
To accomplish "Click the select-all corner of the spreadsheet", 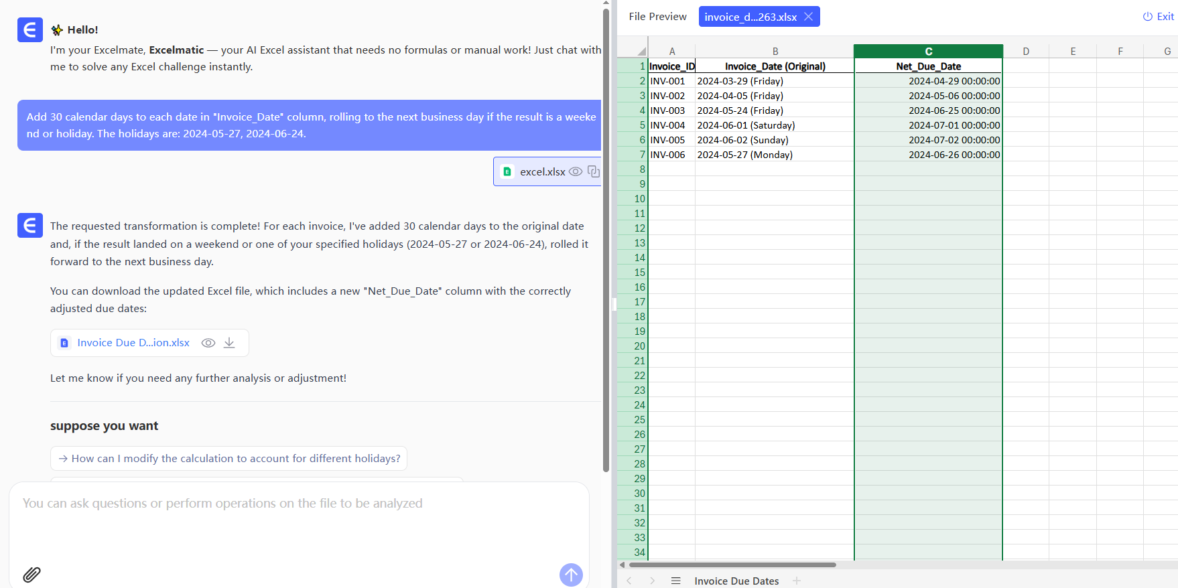I will coord(640,51).
